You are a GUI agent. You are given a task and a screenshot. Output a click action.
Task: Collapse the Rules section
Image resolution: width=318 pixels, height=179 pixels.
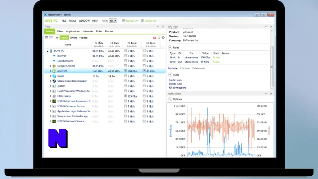tap(170, 48)
